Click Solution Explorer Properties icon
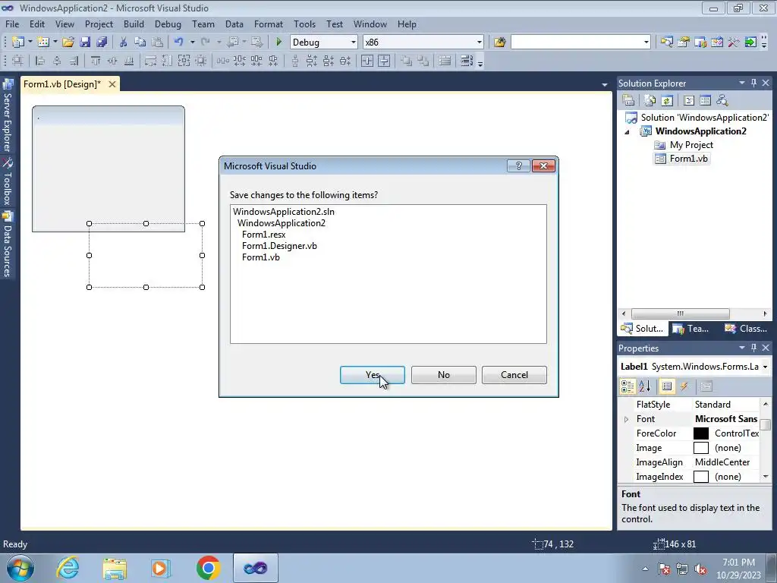This screenshot has width=777, height=583. click(x=628, y=101)
